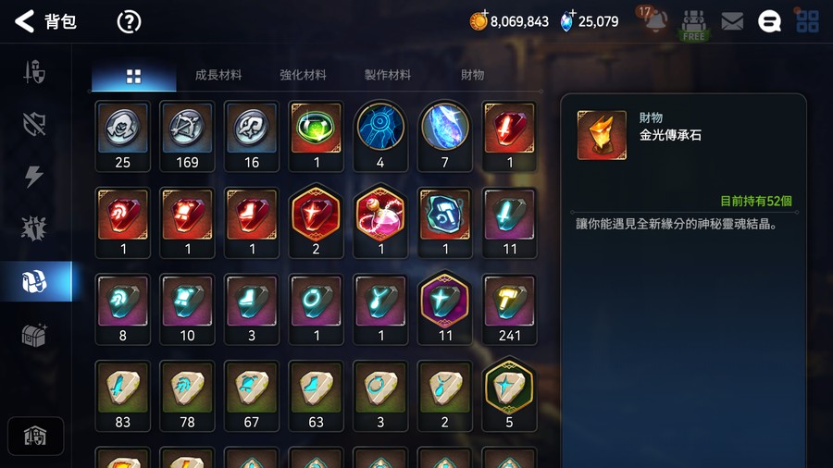
Task: Select the yellow hammer stone with count 241
Action: [x=509, y=309]
